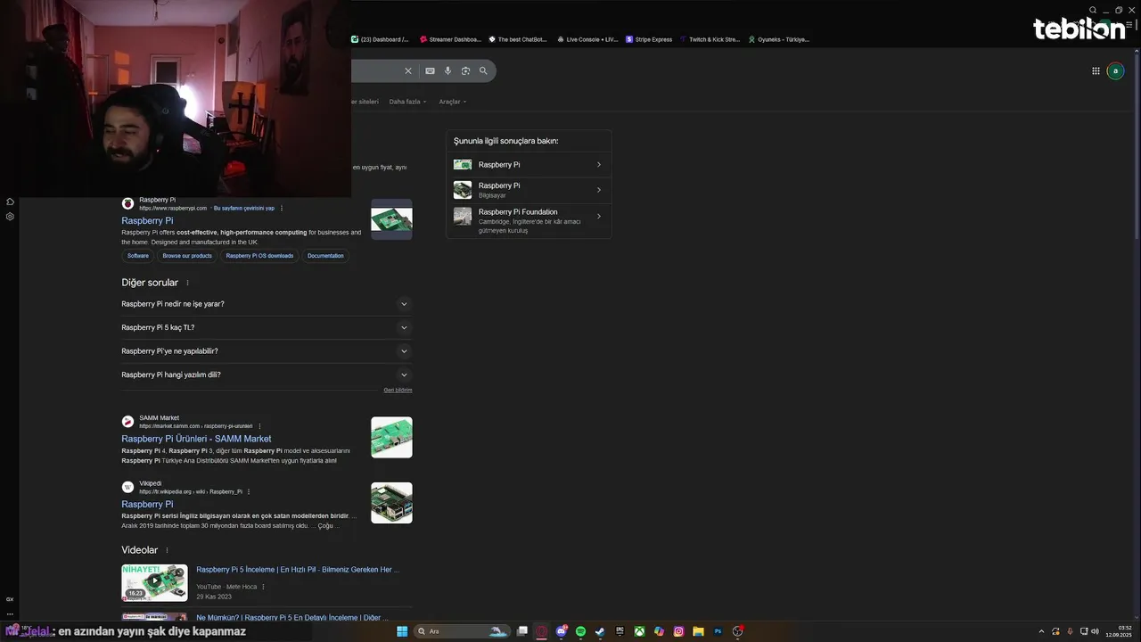The width and height of the screenshot is (1141, 642).
Task: Open the browser search icon at top right
Action: (1093, 10)
